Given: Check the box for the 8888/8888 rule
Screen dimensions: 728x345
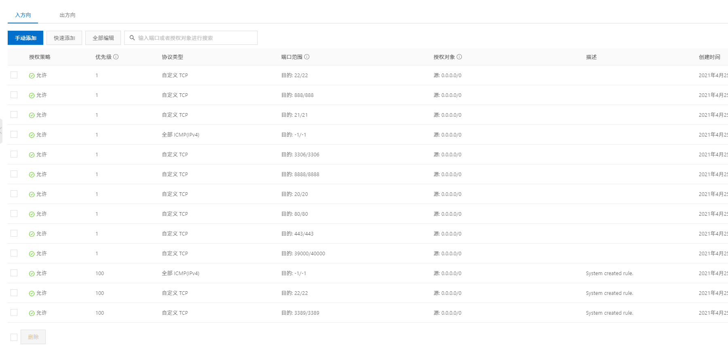Looking at the screenshot, I should point(14,174).
